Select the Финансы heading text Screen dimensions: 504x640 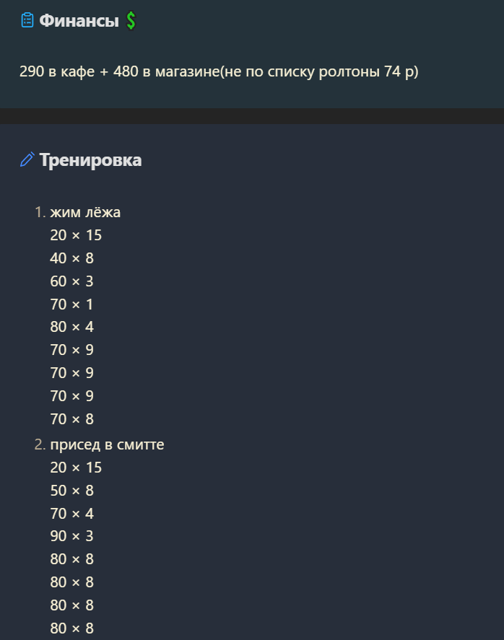click(79, 20)
